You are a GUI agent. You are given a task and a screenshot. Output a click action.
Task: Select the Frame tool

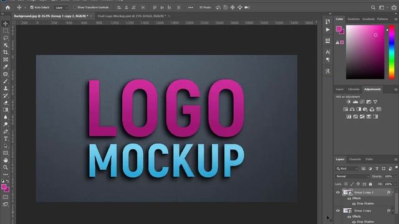click(6, 60)
